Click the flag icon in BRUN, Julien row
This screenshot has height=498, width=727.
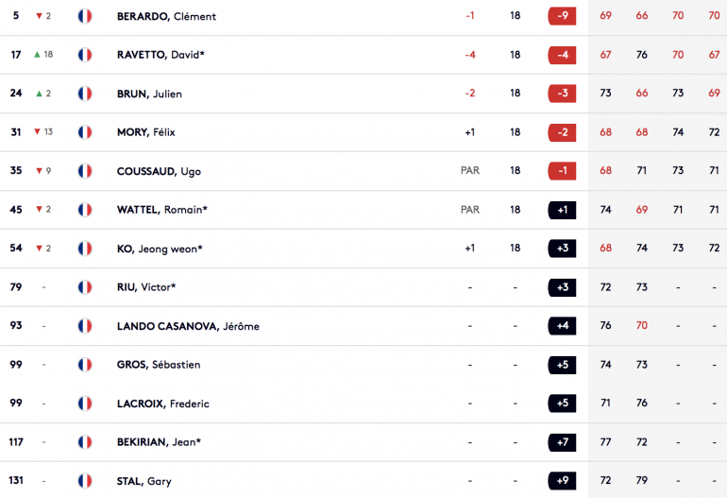coord(85,94)
